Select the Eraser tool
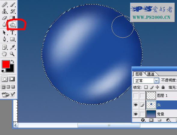 (x=5, y=18)
